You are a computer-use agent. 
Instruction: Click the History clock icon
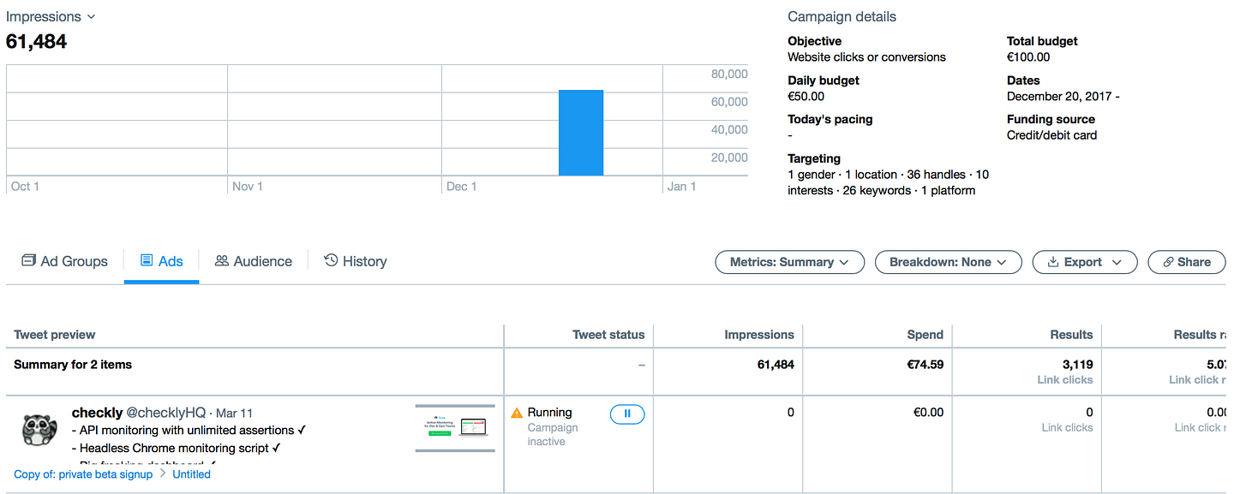pos(331,260)
